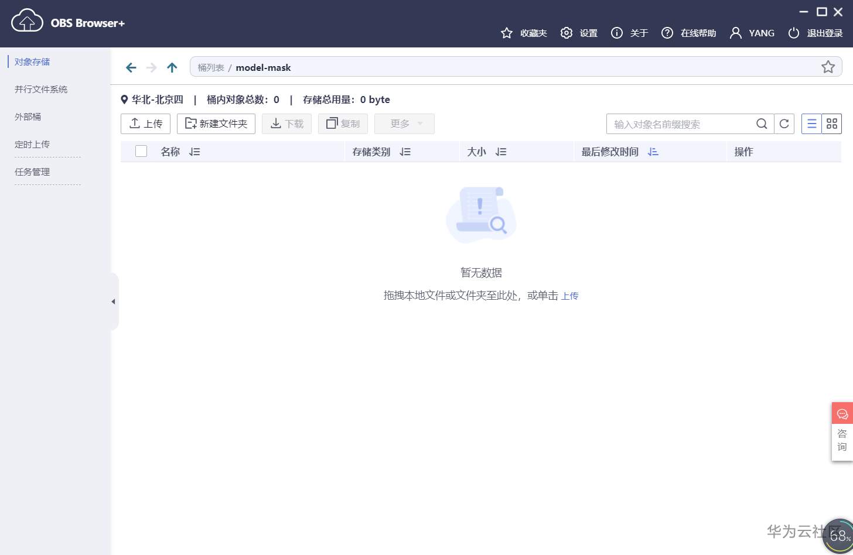Click the 68% floating indicator

click(x=839, y=536)
